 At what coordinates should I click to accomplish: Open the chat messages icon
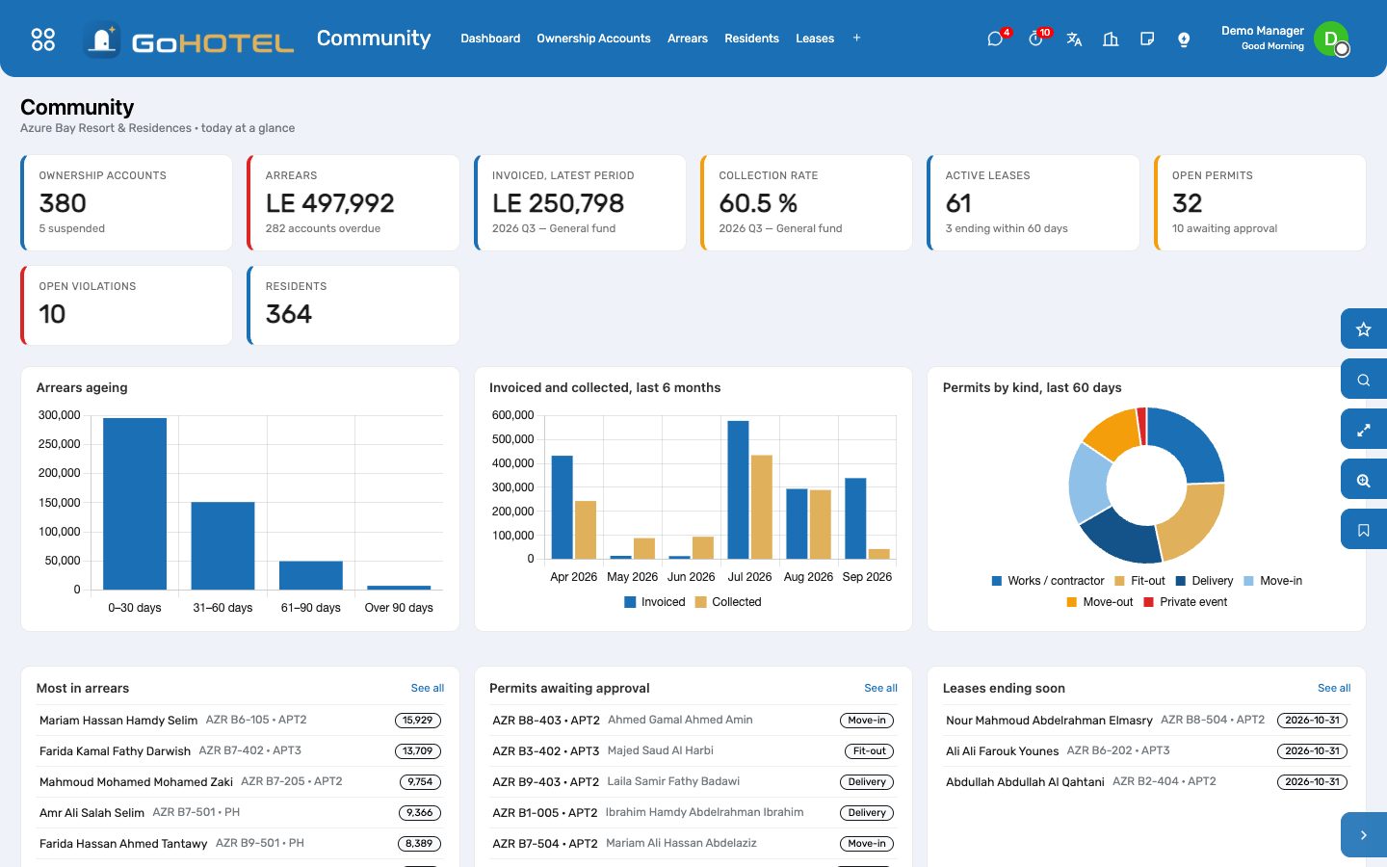click(x=995, y=39)
